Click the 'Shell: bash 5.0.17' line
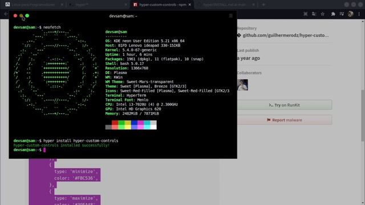365x205 pixels. pos(124,64)
